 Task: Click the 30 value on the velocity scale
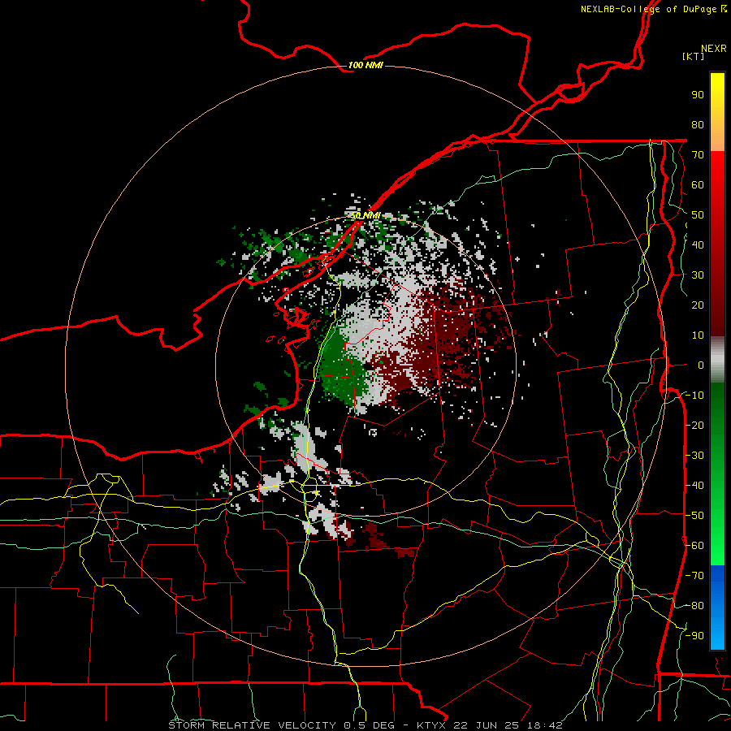[x=698, y=275]
